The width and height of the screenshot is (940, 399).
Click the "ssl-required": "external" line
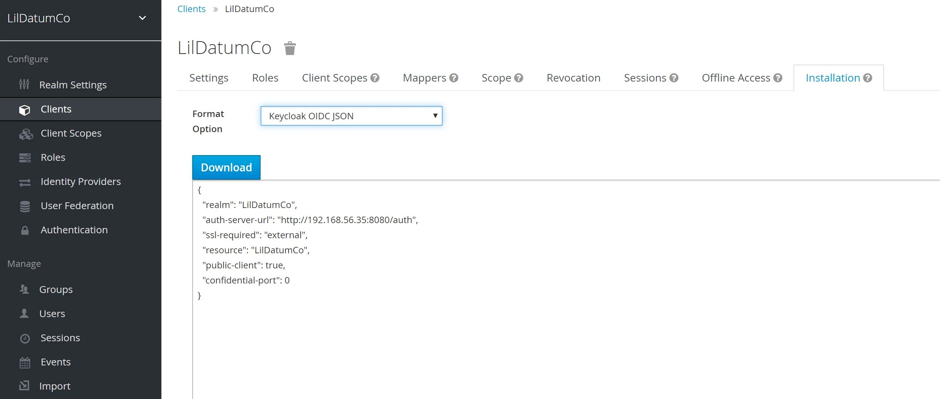255,235
